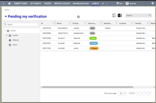Open Id column options menu
The width and height of the screenshot is (156, 103).
(x=54, y=23)
